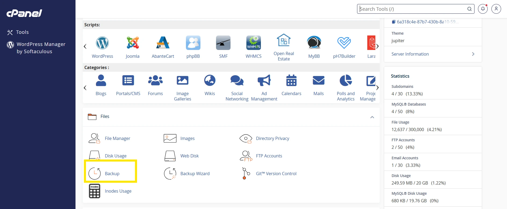
Task: Open the FTP Accounts link
Action: click(269, 156)
